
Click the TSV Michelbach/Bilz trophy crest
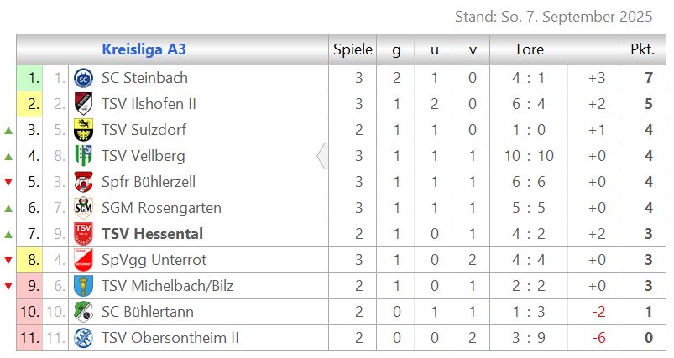[x=83, y=286]
